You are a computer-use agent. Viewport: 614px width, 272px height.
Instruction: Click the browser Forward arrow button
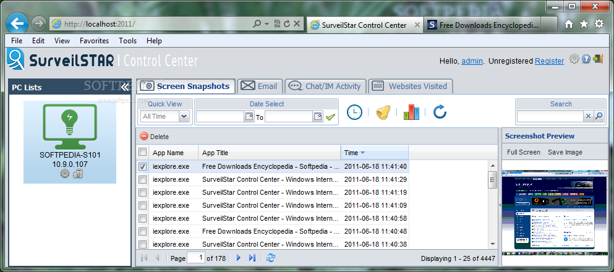pos(38,24)
